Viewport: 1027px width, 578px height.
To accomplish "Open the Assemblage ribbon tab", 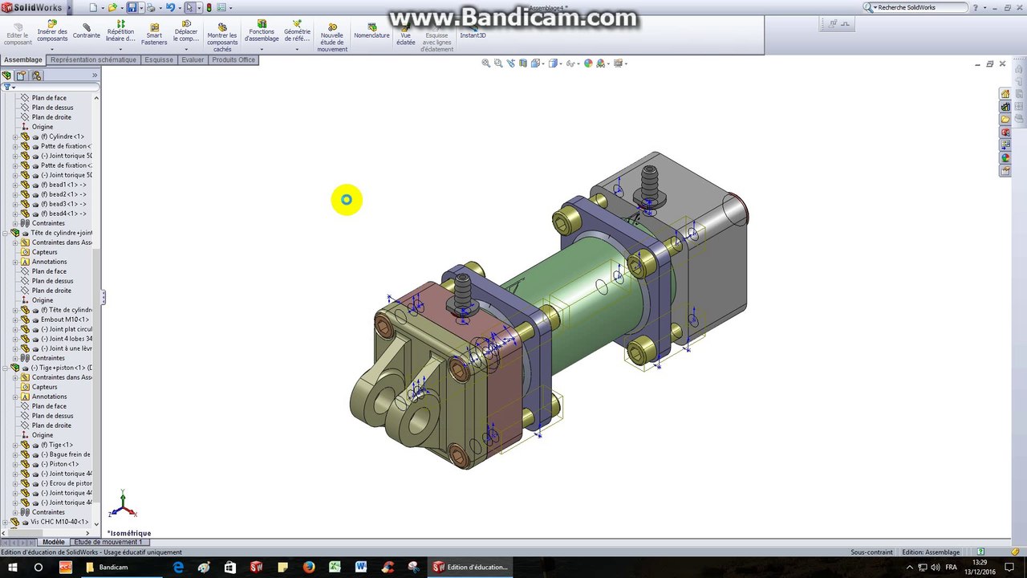I will click(22, 60).
